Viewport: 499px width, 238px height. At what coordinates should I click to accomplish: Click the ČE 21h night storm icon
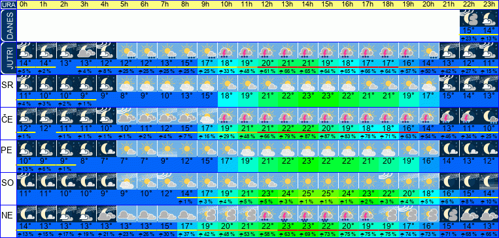(449, 116)
